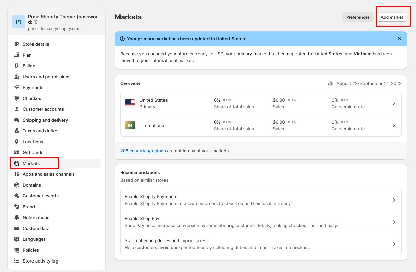Click the Plan chart icon

(17, 55)
